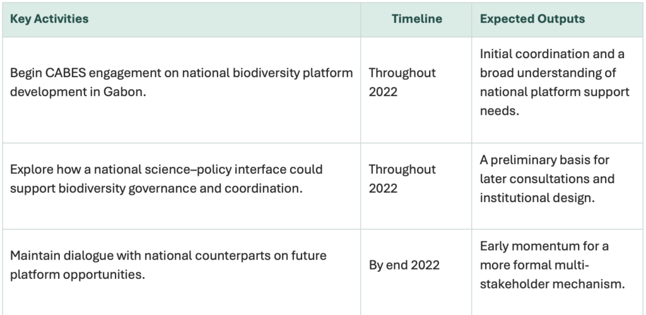
Task: Click the Key Activities column header
Action: [49, 19]
